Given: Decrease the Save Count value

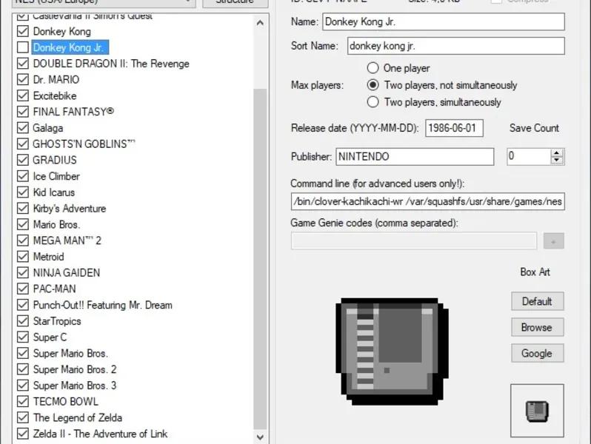Looking at the screenshot, I should (557, 161).
